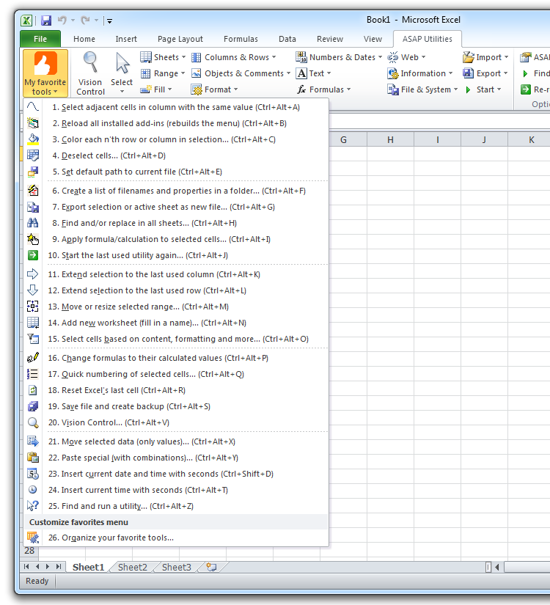Click column H header
This screenshot has height=605, width=550.
(391, 139)
